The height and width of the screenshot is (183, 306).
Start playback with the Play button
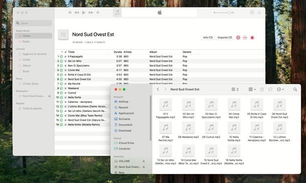click(84, 13)
